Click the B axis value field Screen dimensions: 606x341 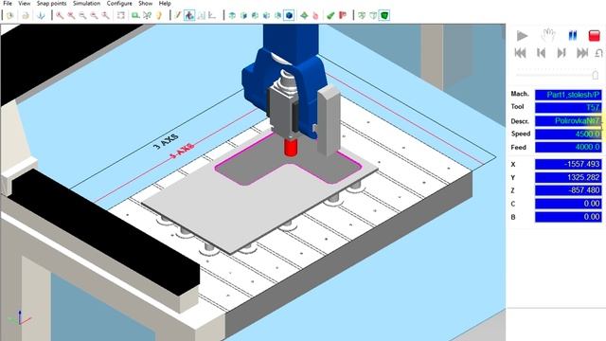(568, 217)
